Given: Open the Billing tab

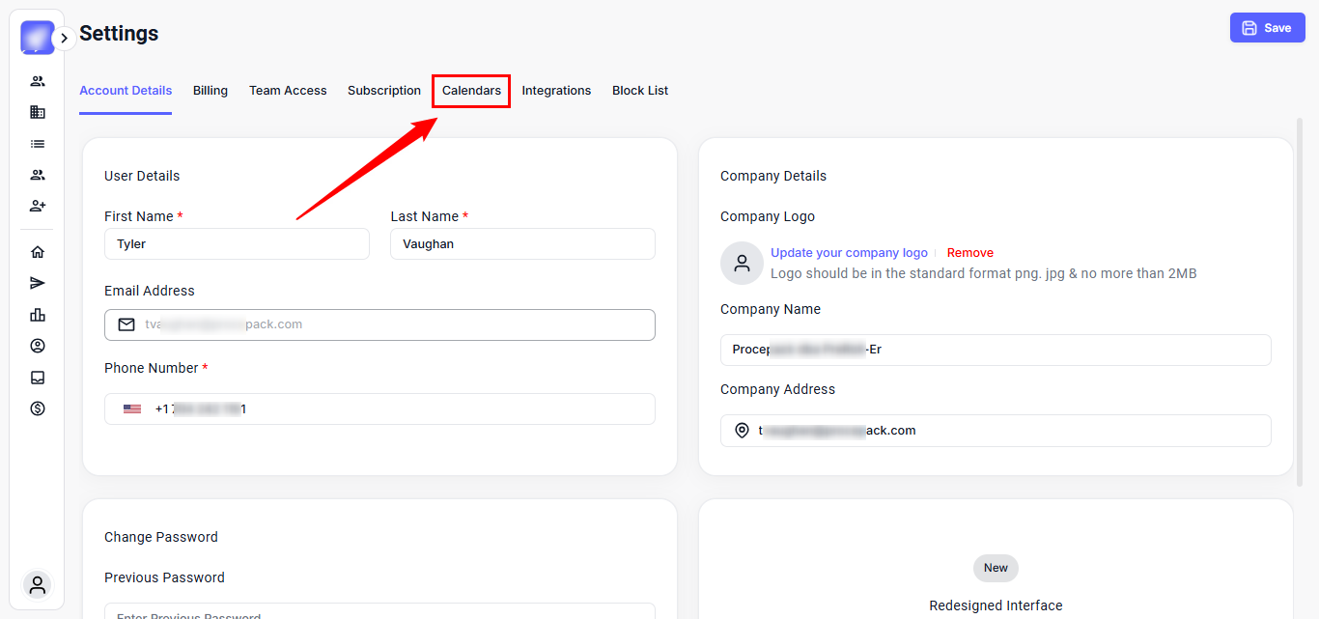Looking at the screenshot, I should point(210,91).
